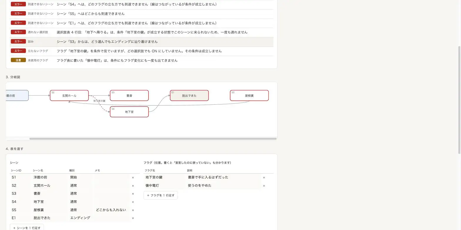Delete scene row S2 玄関ホール
461x230 pixels.
pos(133,186)
